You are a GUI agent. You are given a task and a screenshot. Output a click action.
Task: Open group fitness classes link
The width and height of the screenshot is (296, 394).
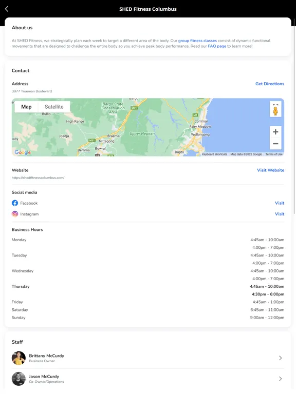[x=197, y=41]
